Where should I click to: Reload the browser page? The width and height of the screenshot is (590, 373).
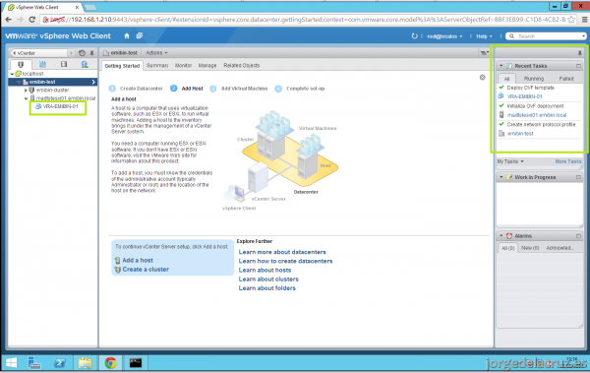click(32, 20)
